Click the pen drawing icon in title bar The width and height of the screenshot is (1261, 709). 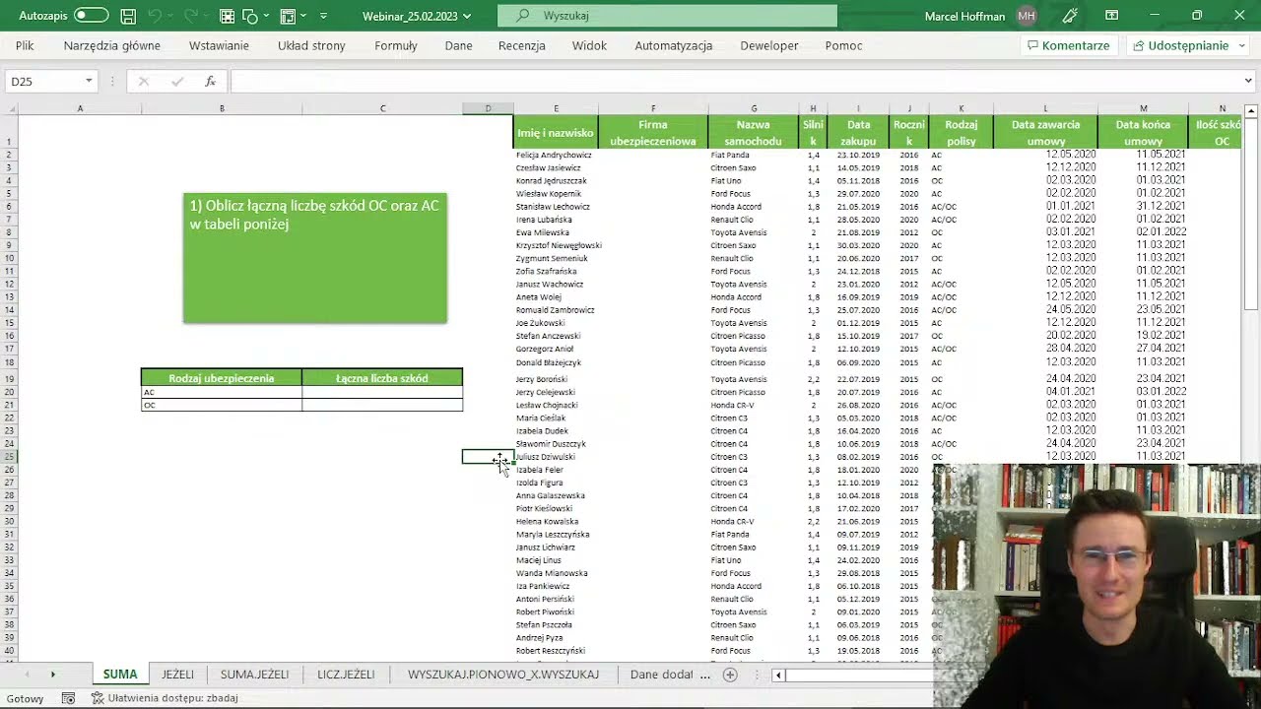pyautogui.click(x=1070, y=16)
